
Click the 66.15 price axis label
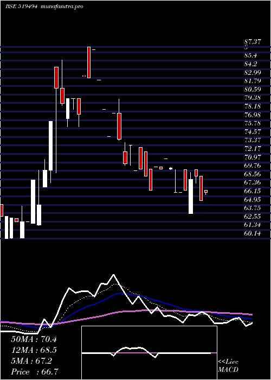click(253, 191)
